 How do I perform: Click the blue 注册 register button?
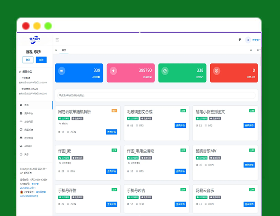coord(41,60)
